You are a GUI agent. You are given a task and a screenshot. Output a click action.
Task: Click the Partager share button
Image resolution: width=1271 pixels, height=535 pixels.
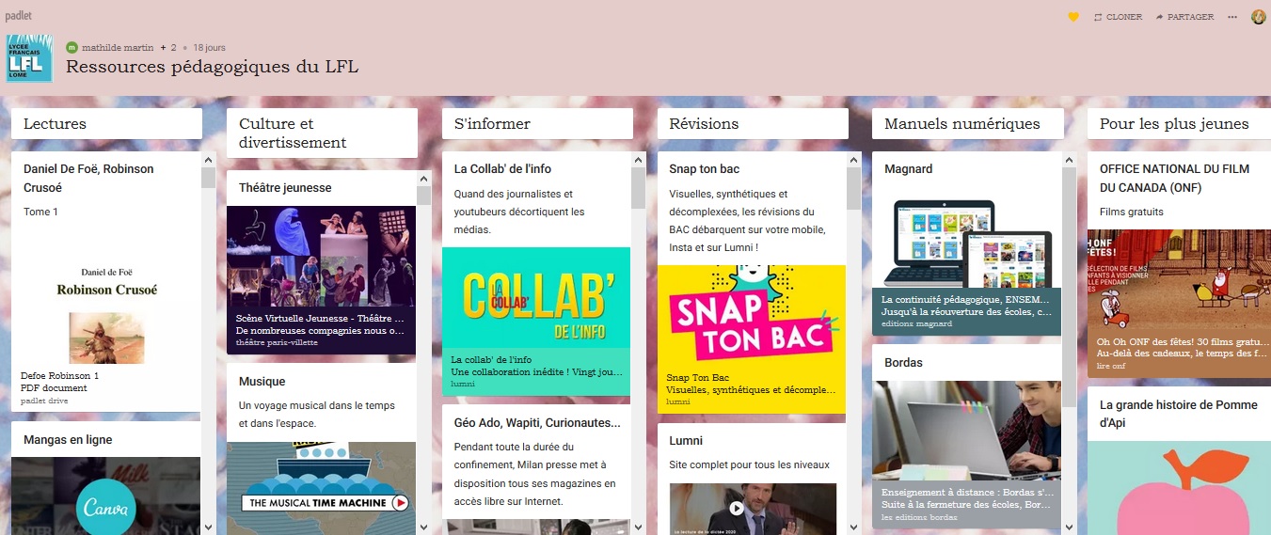(x=1184, y=17)
